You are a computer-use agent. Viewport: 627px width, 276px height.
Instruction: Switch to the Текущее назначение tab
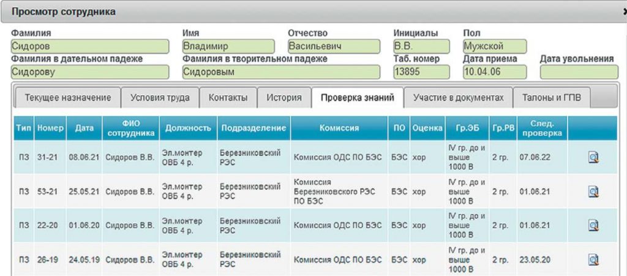[x=67, y=97]
